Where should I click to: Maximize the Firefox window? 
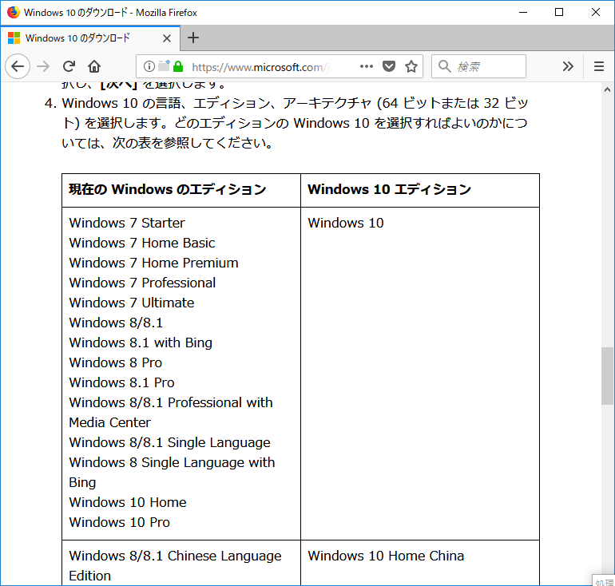tap(559, 12)
